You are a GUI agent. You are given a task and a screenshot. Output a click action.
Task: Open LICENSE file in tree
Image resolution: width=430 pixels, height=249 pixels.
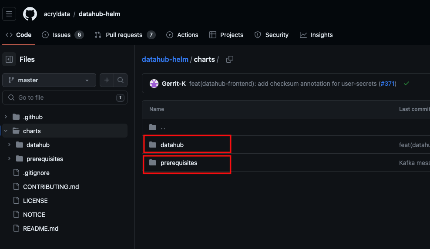[35, 201]
